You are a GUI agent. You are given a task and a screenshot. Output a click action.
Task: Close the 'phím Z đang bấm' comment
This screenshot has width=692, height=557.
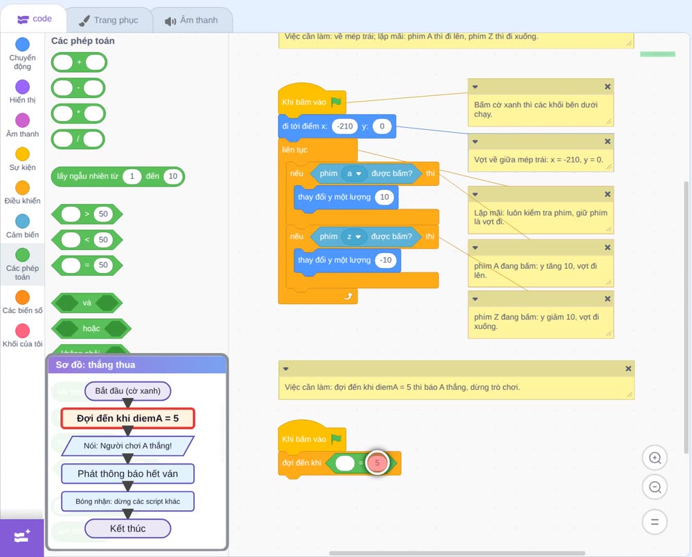pyautogui.click(x=608, y=299)
